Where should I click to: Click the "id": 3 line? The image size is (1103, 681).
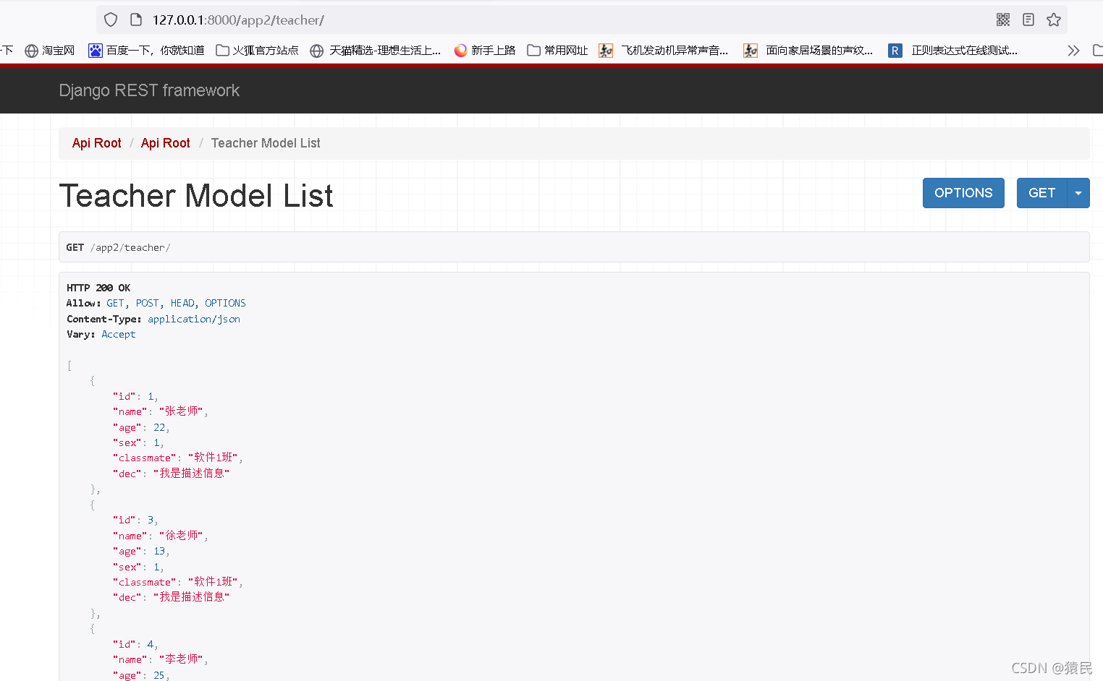(x=135, y=520)
